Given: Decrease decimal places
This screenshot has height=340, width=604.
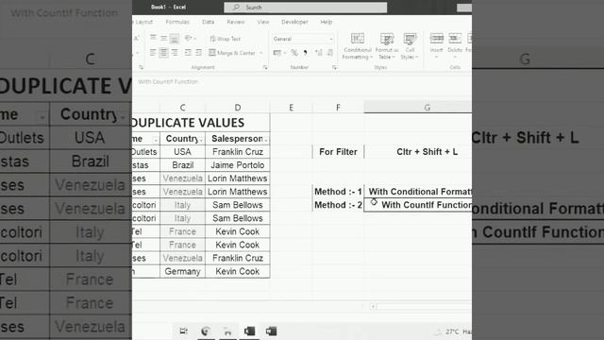Looking at the screenshot, I should coord(329,53).
